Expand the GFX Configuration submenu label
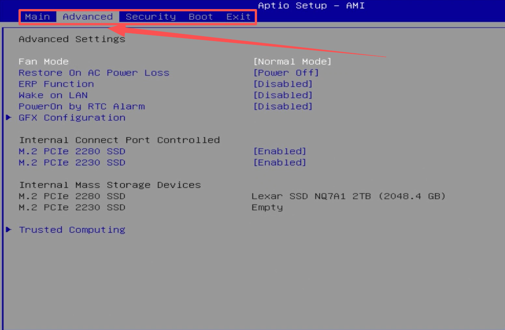The image size is (505, 330). coord(72,118)
